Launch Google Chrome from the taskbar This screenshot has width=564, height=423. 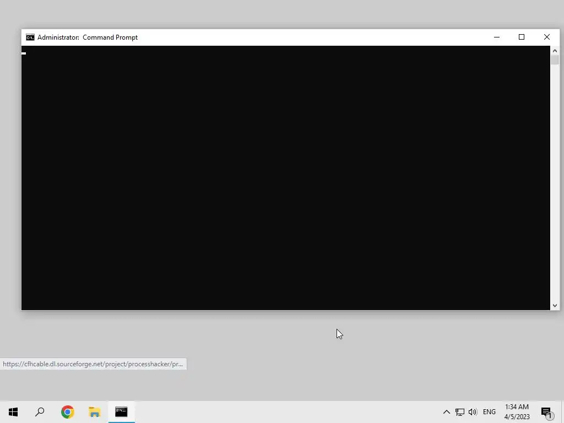coord(67,412)
